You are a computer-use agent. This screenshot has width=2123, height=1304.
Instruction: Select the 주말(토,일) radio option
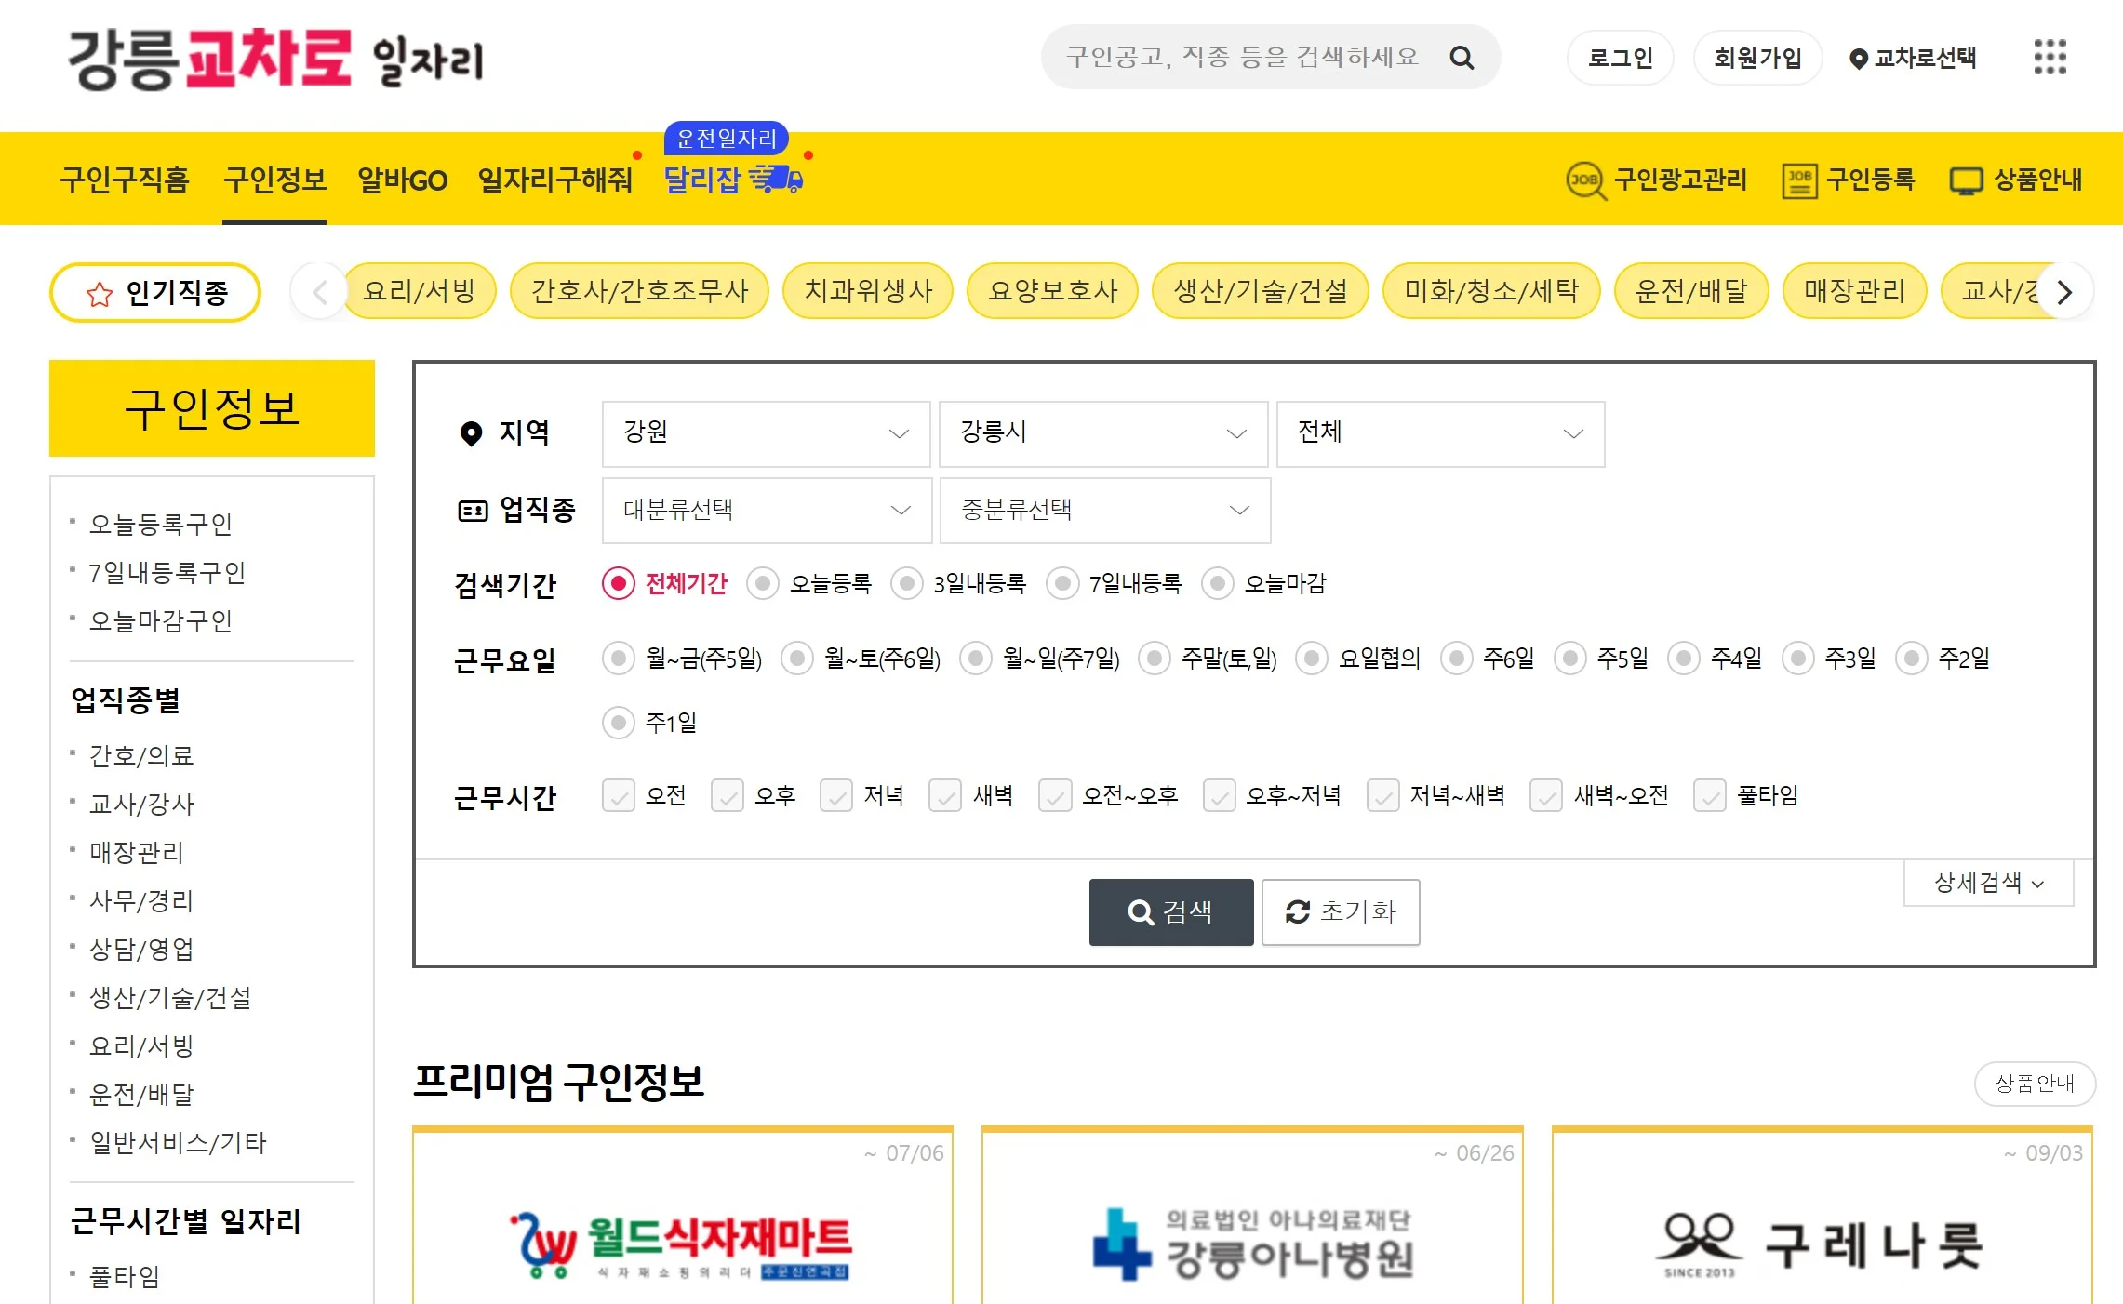(1155, 659)
